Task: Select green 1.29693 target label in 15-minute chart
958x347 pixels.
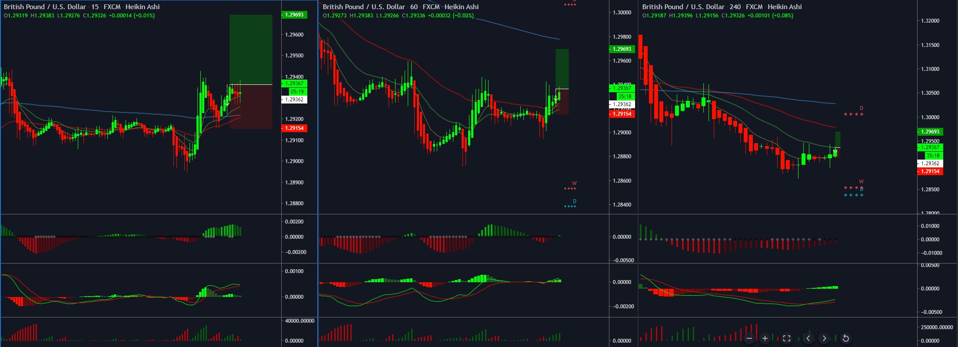Action: [294, 15]
